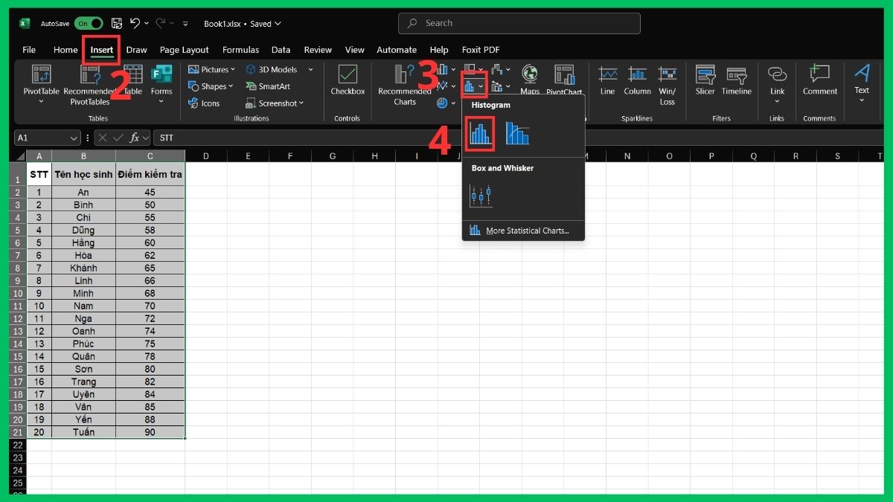Open the Shapes dropdown
This screenshot has height=502, width=893.
coord(211,86)
